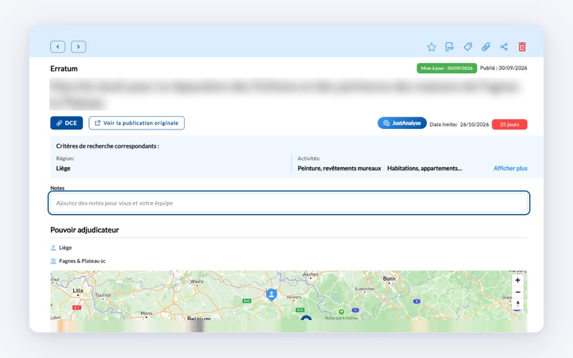Image resolution: width=573 pixels, height=358 pixels.
Task: Click the 'Pouvoir adjudicateur' heading
Action: [85, 230]
